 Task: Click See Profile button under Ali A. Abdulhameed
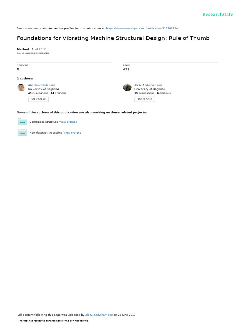point(145,99)
